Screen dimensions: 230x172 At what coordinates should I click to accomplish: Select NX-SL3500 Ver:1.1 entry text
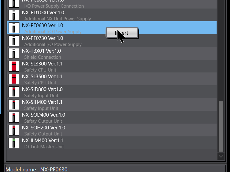click(42, 76)
